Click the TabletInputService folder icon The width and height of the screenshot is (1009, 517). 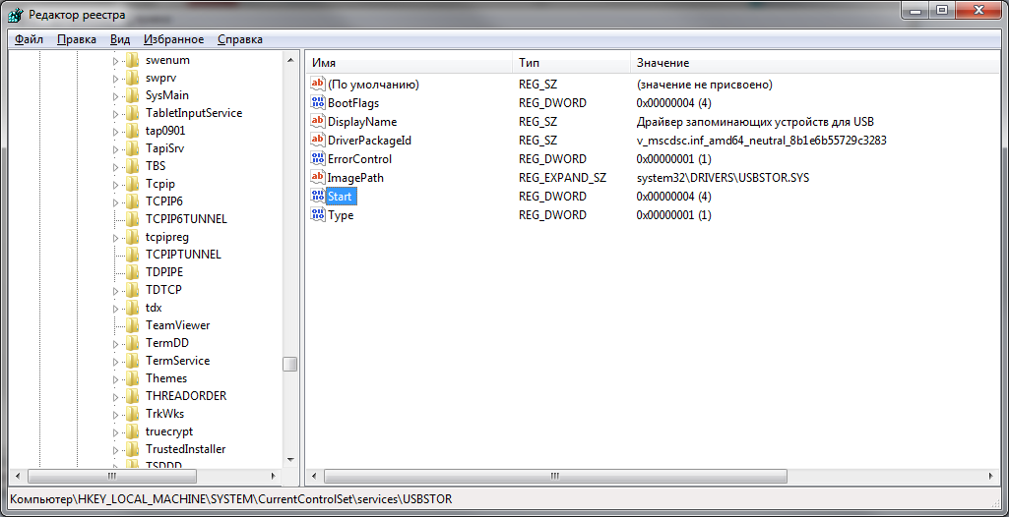tap(133, 113)
